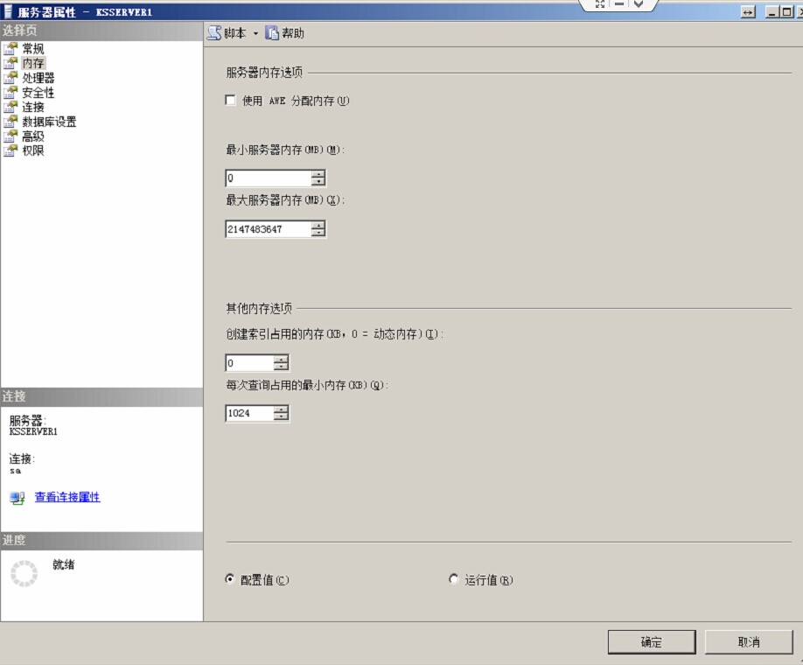Click the 连接 page icon in the list
This screenshot has height=665, width=803.
(x=10, y=107)
